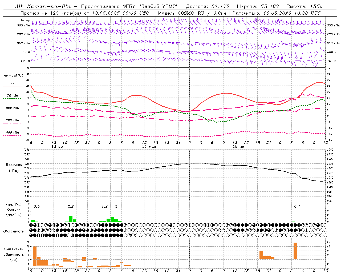The height and width of the screenshot is (273, 341).
Task: Select the Облачность cloud cover label
Action: (14, 231)
